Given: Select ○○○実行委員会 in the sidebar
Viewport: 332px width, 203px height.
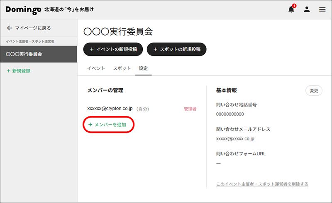Looking at the screenshot, I should [39, 54].
